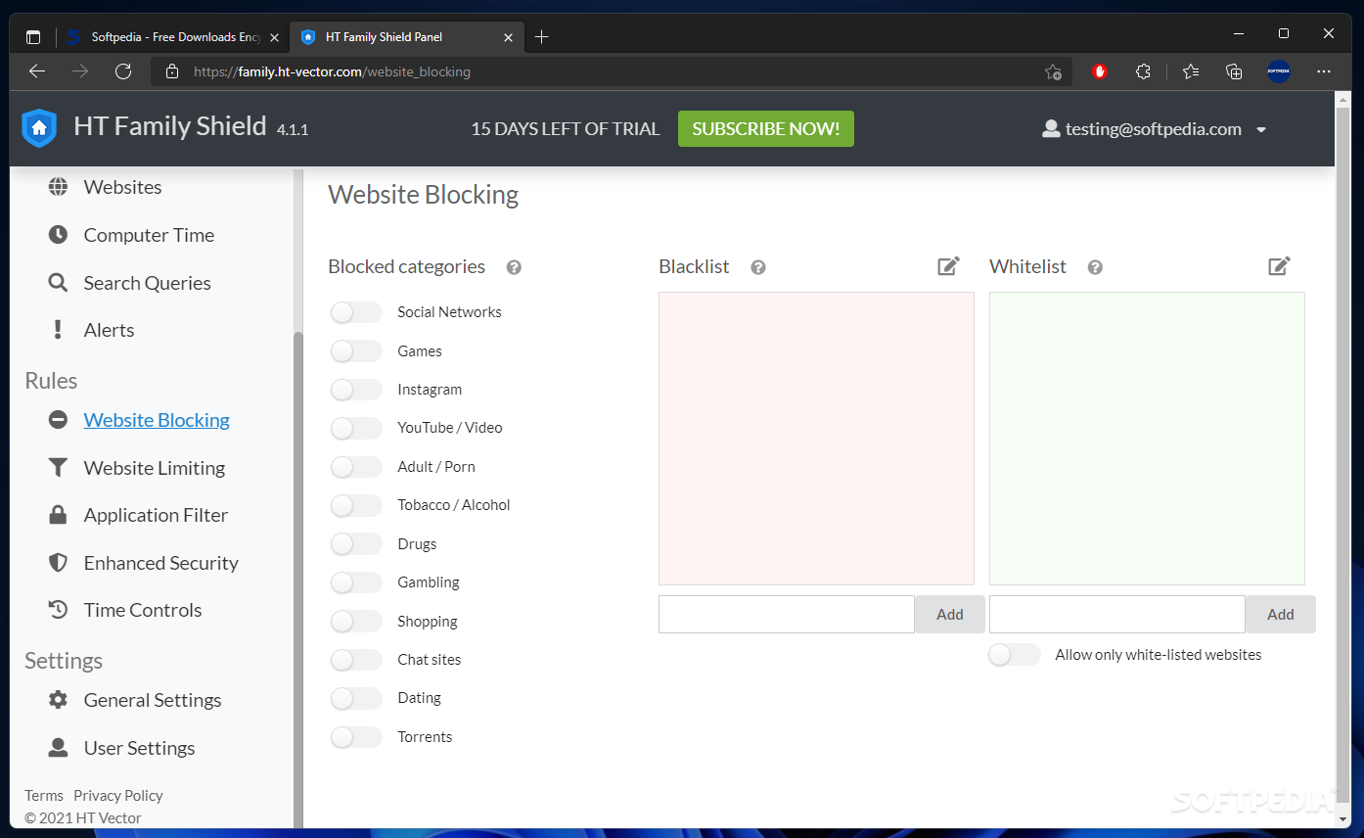The width and height of the screenshot is (1364, 838).
Task: Click the padlock icon beside Application Filter
Action: pos(58,515)
